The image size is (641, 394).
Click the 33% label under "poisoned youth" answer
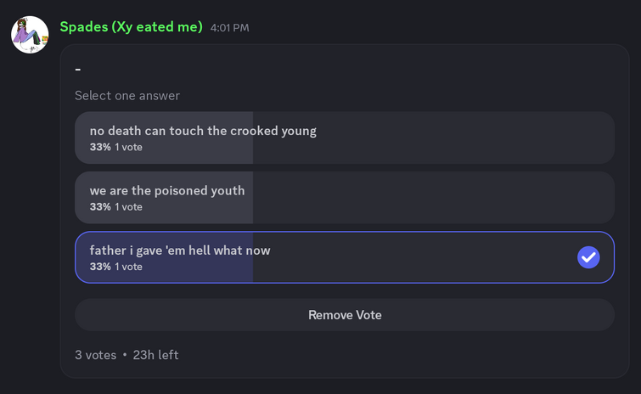100,207
